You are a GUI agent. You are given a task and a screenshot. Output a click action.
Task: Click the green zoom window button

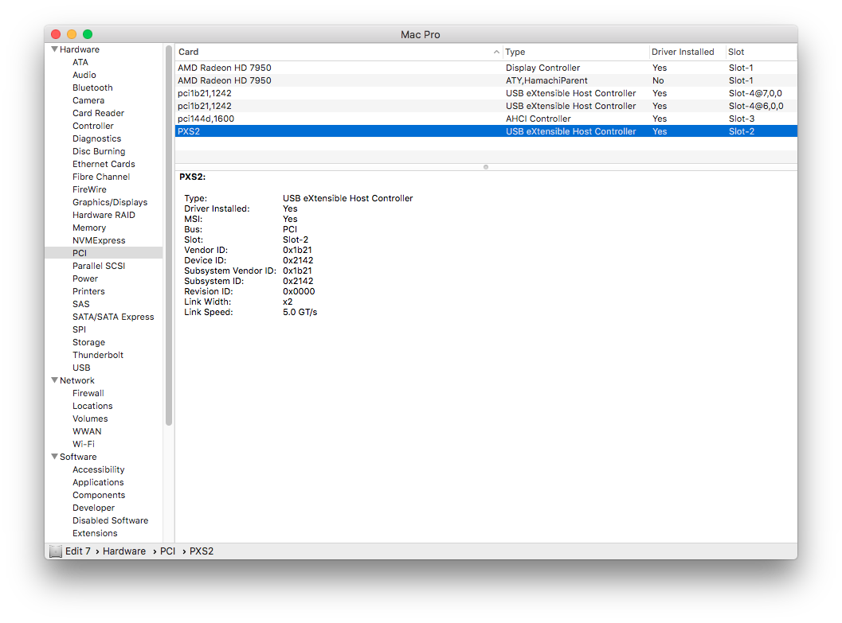pyautogui.click(x=88, y=34)
